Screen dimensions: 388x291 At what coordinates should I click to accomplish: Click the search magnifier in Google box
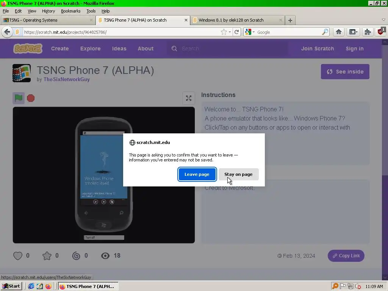coord(325,32)
